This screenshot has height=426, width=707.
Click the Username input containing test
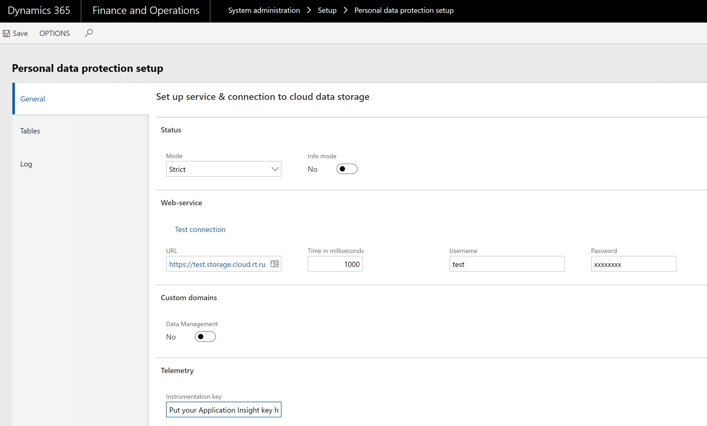507,264
